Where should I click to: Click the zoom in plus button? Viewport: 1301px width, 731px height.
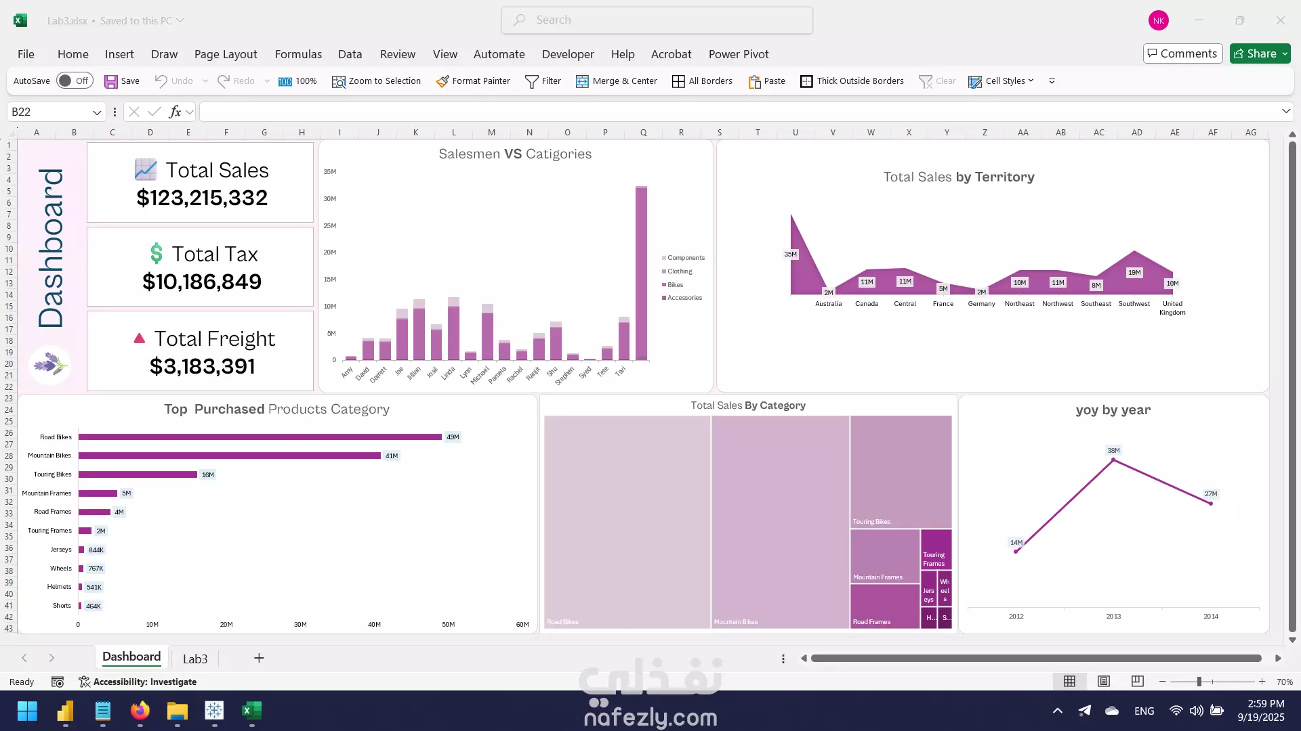click(1262, 682)
